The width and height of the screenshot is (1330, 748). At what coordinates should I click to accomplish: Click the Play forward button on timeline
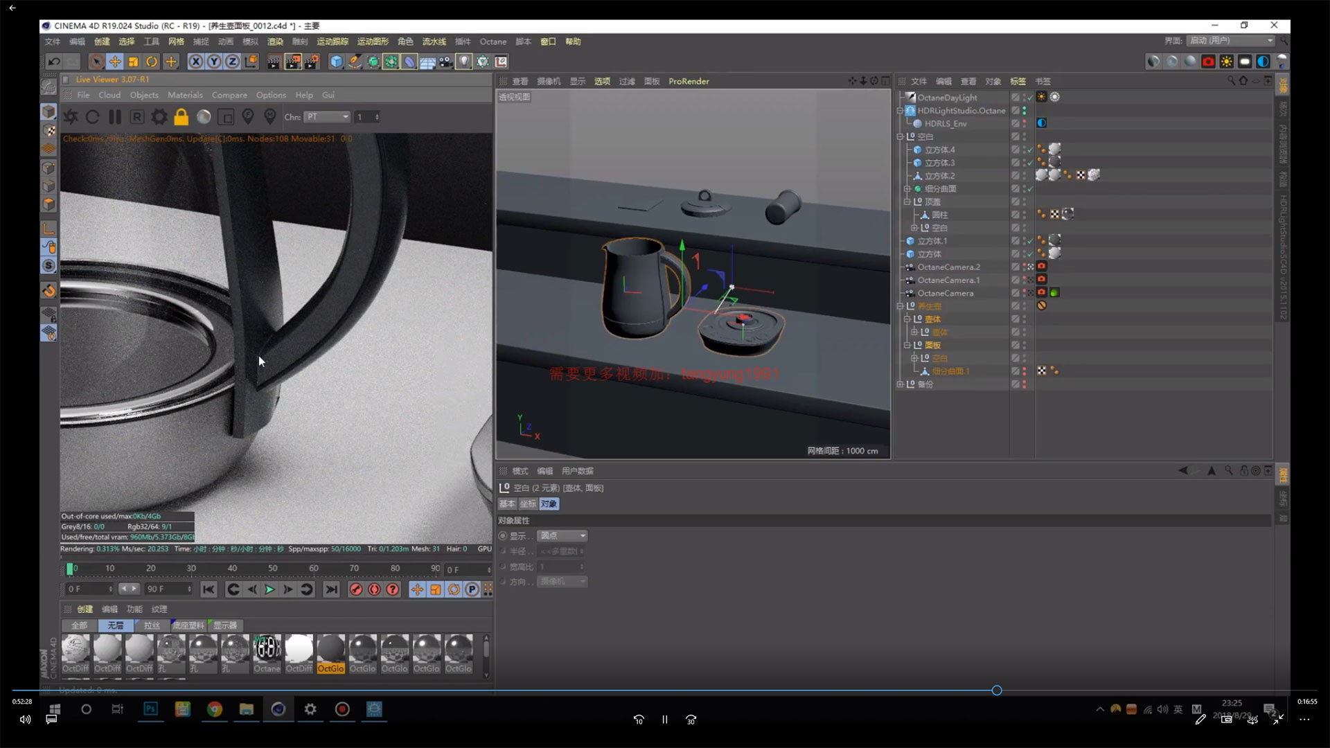tap(269, 589)
